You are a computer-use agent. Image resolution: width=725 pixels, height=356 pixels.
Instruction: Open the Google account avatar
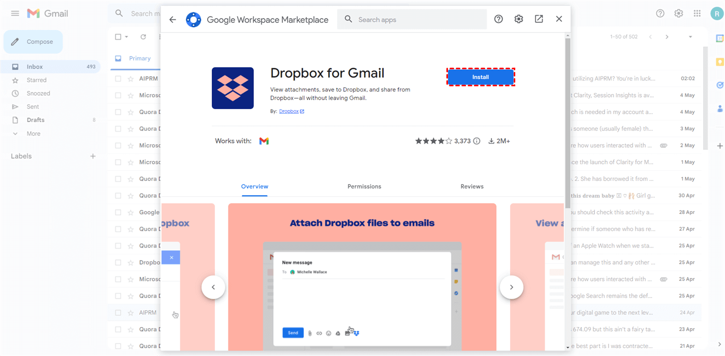click(x=717, y=13)
